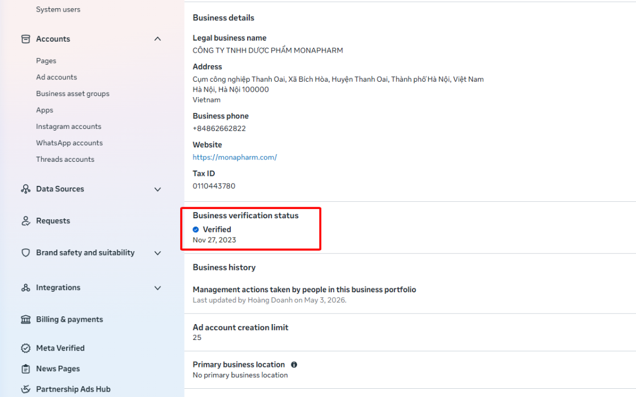Open the monapharm.com website link
The width and height of the screenshot is (636, 397).
(x=235, y=157)
